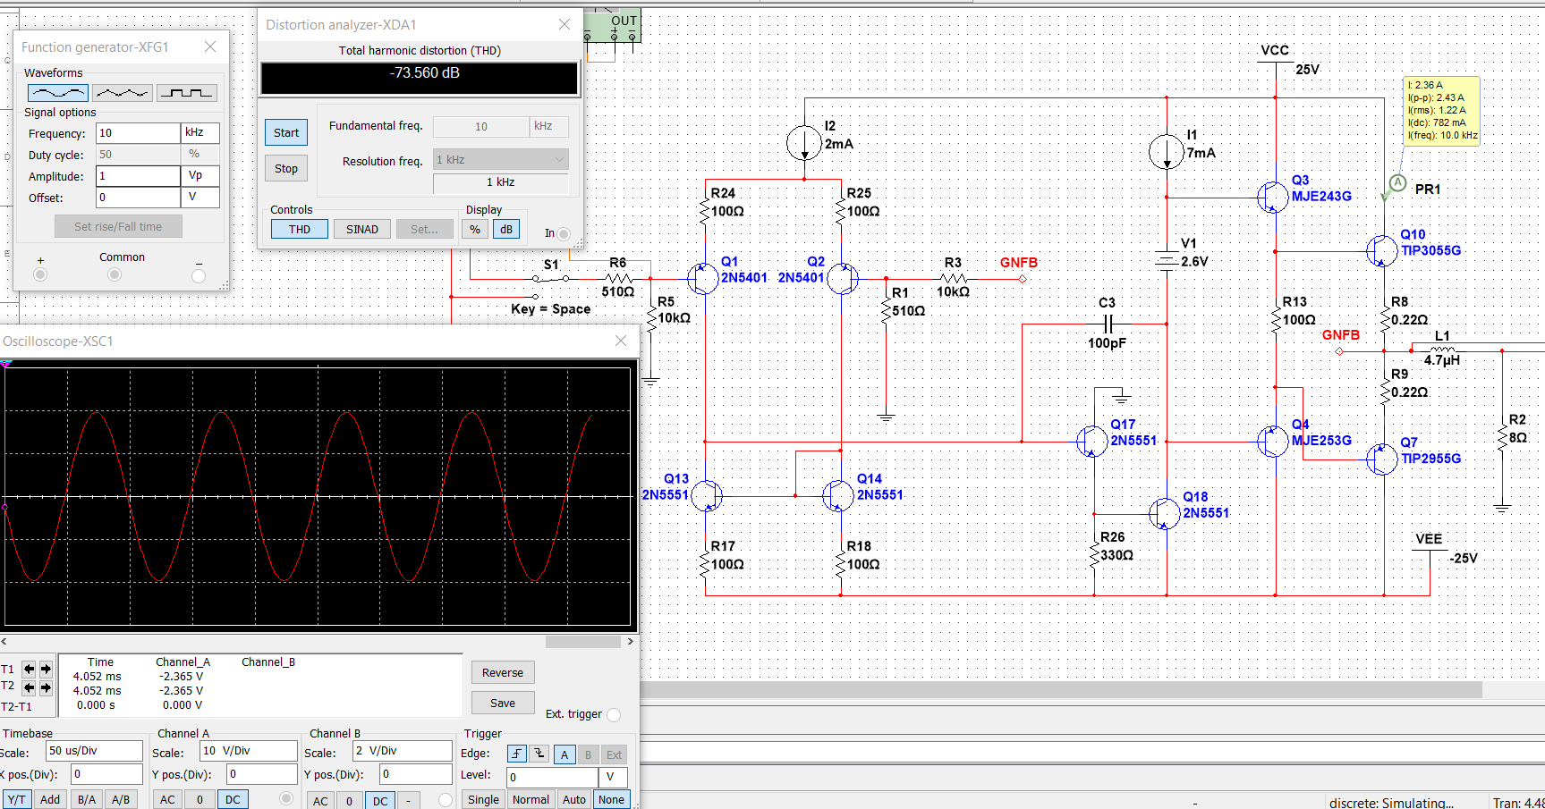Set display to dB
Viewport: 1545px width, 809px height.
coord(506,229)
